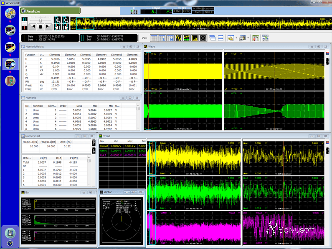Toggle the FREQ filter indicator
This screenshot has height=249, width=332.
(186, 11)
